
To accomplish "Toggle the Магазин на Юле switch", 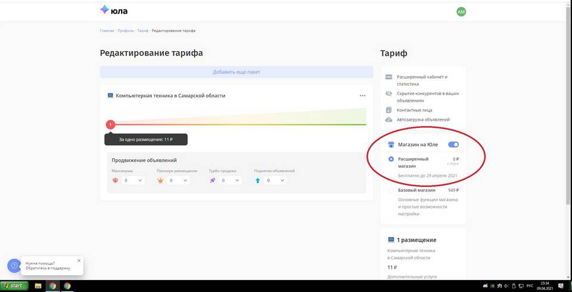I will [453, 145].
